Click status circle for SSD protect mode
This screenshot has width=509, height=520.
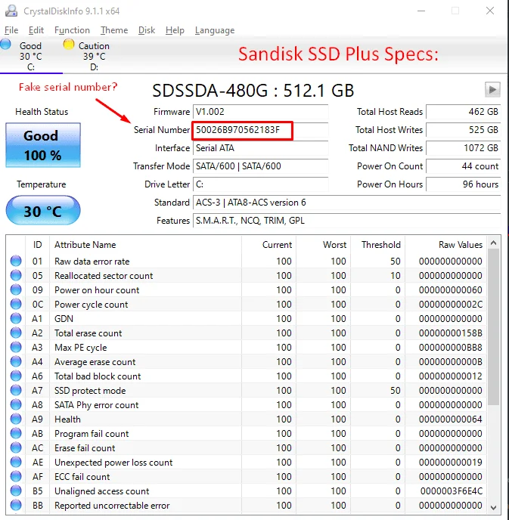pos(16,390)
